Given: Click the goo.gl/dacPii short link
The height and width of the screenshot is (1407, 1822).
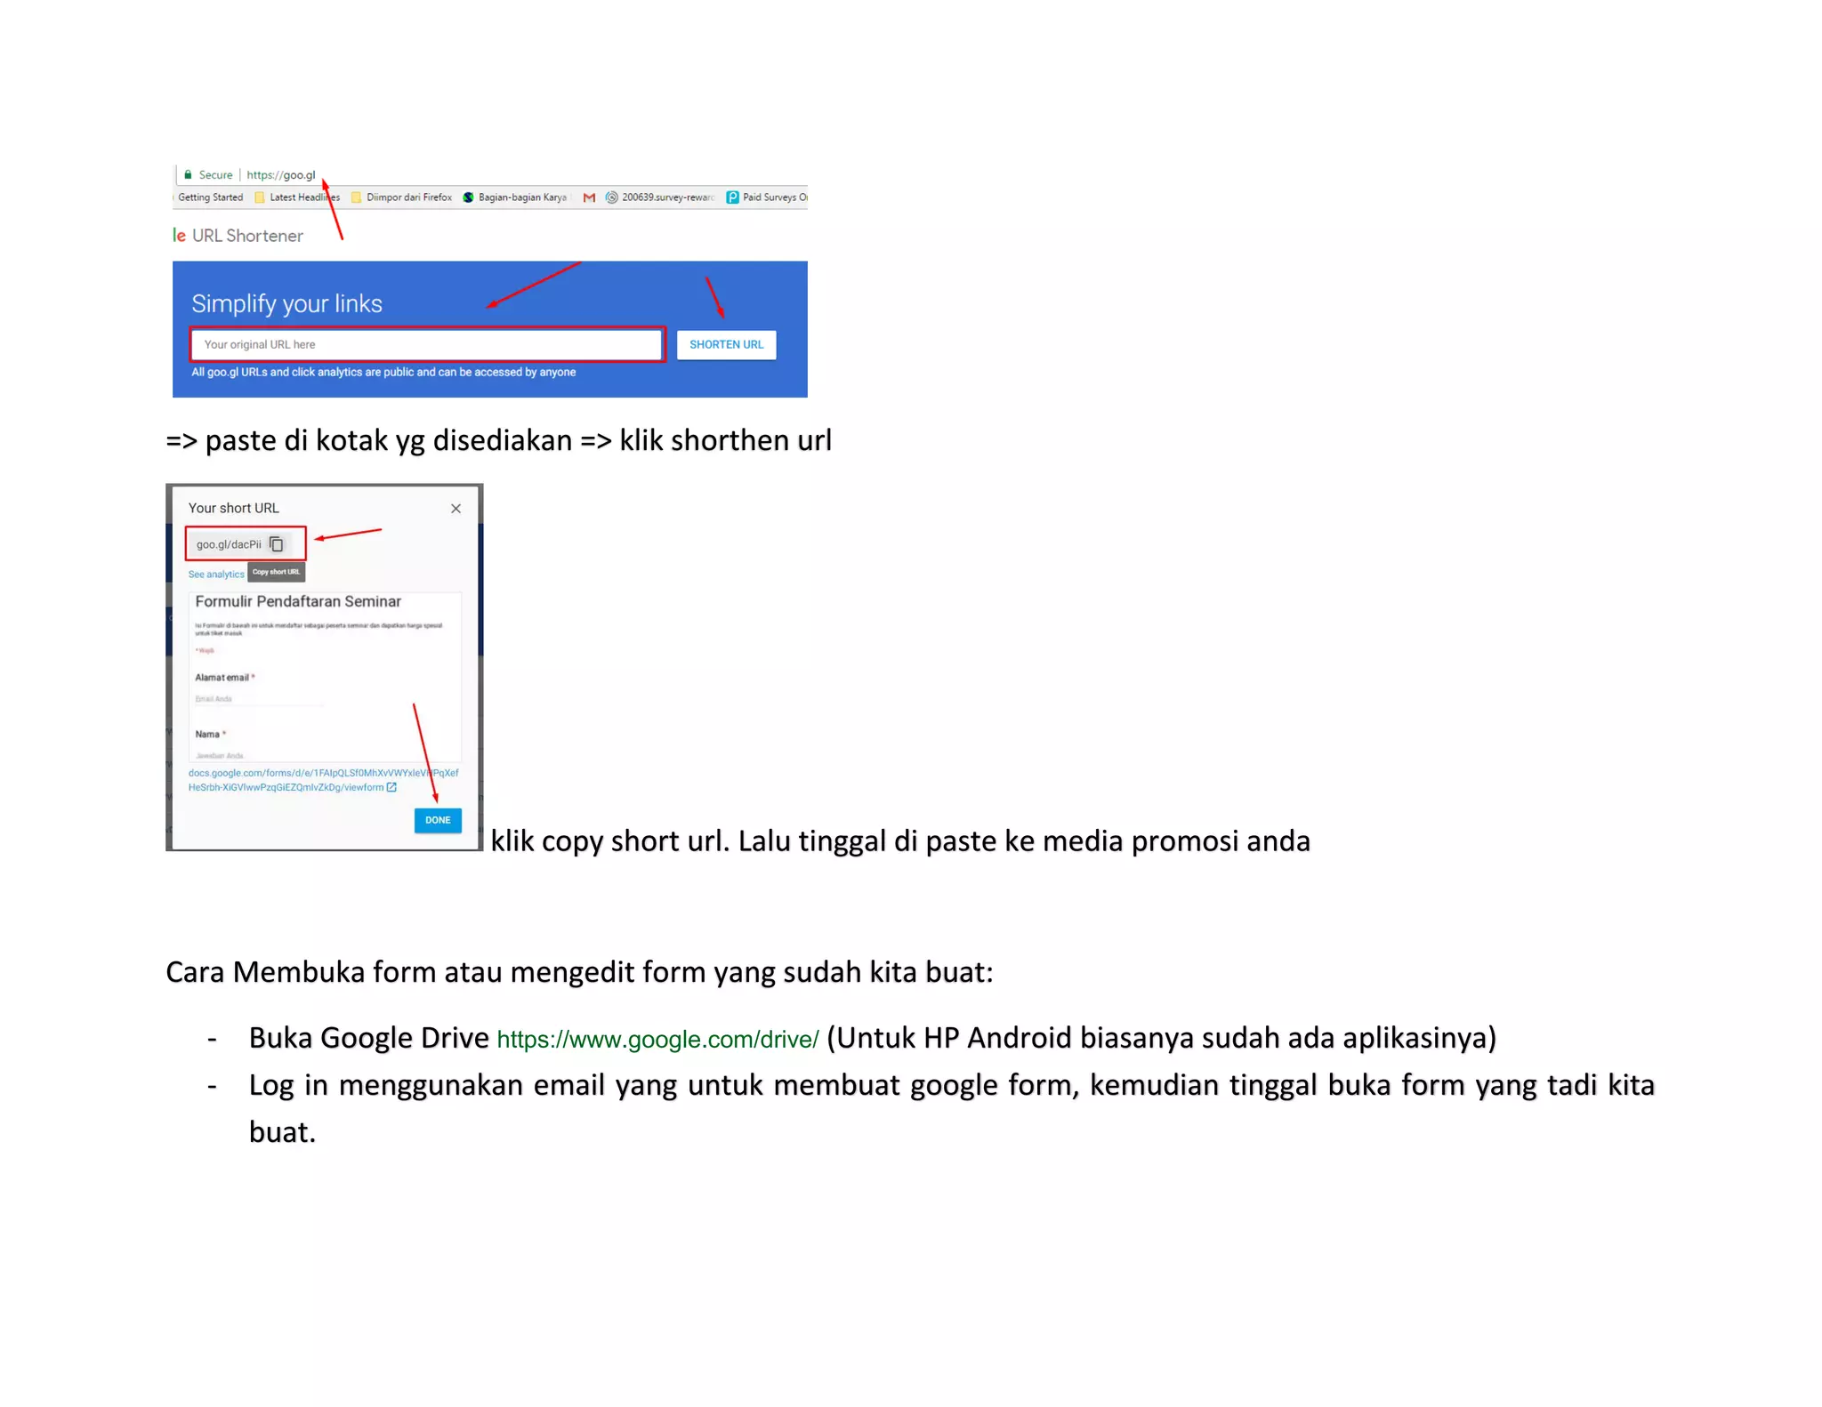Looking at the screenshot, I should tap(229, 544).
